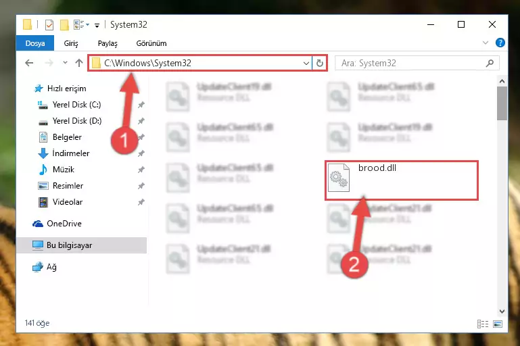Open Videolar folder in sidebar
520x346 pixels.
[68, 202]
